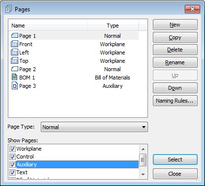
Task: Click the Show Pages scrollbar up arrow
Action: click(143, 149)
